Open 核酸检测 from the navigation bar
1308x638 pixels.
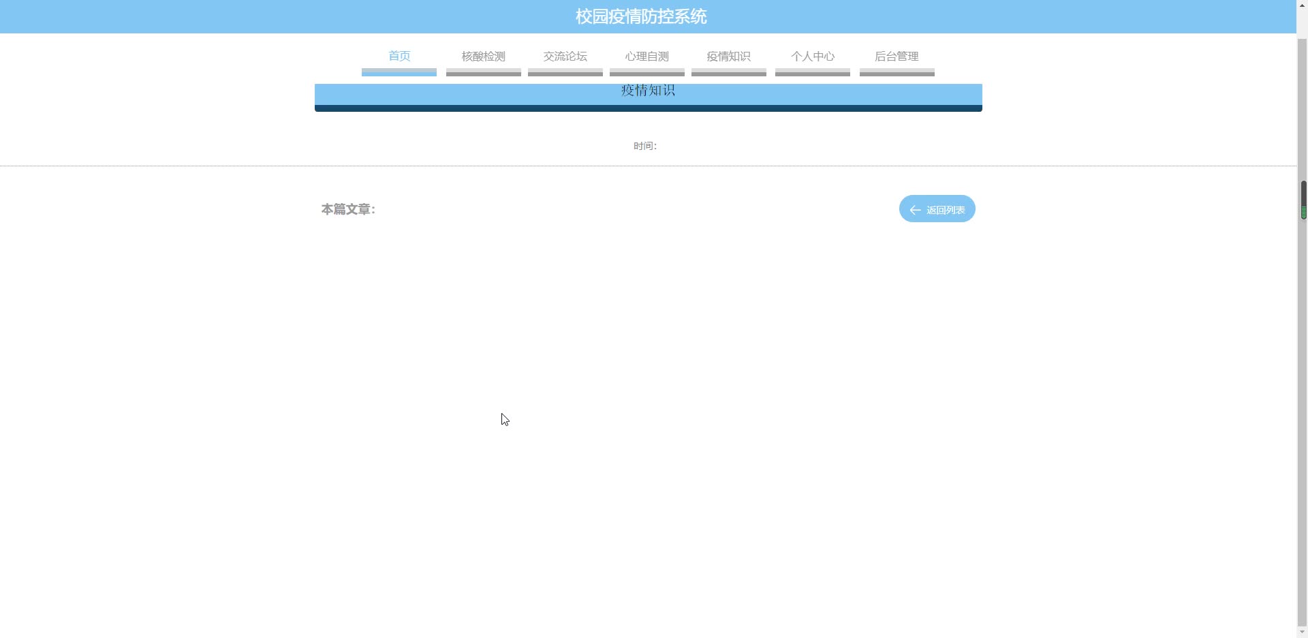[482, 57]
